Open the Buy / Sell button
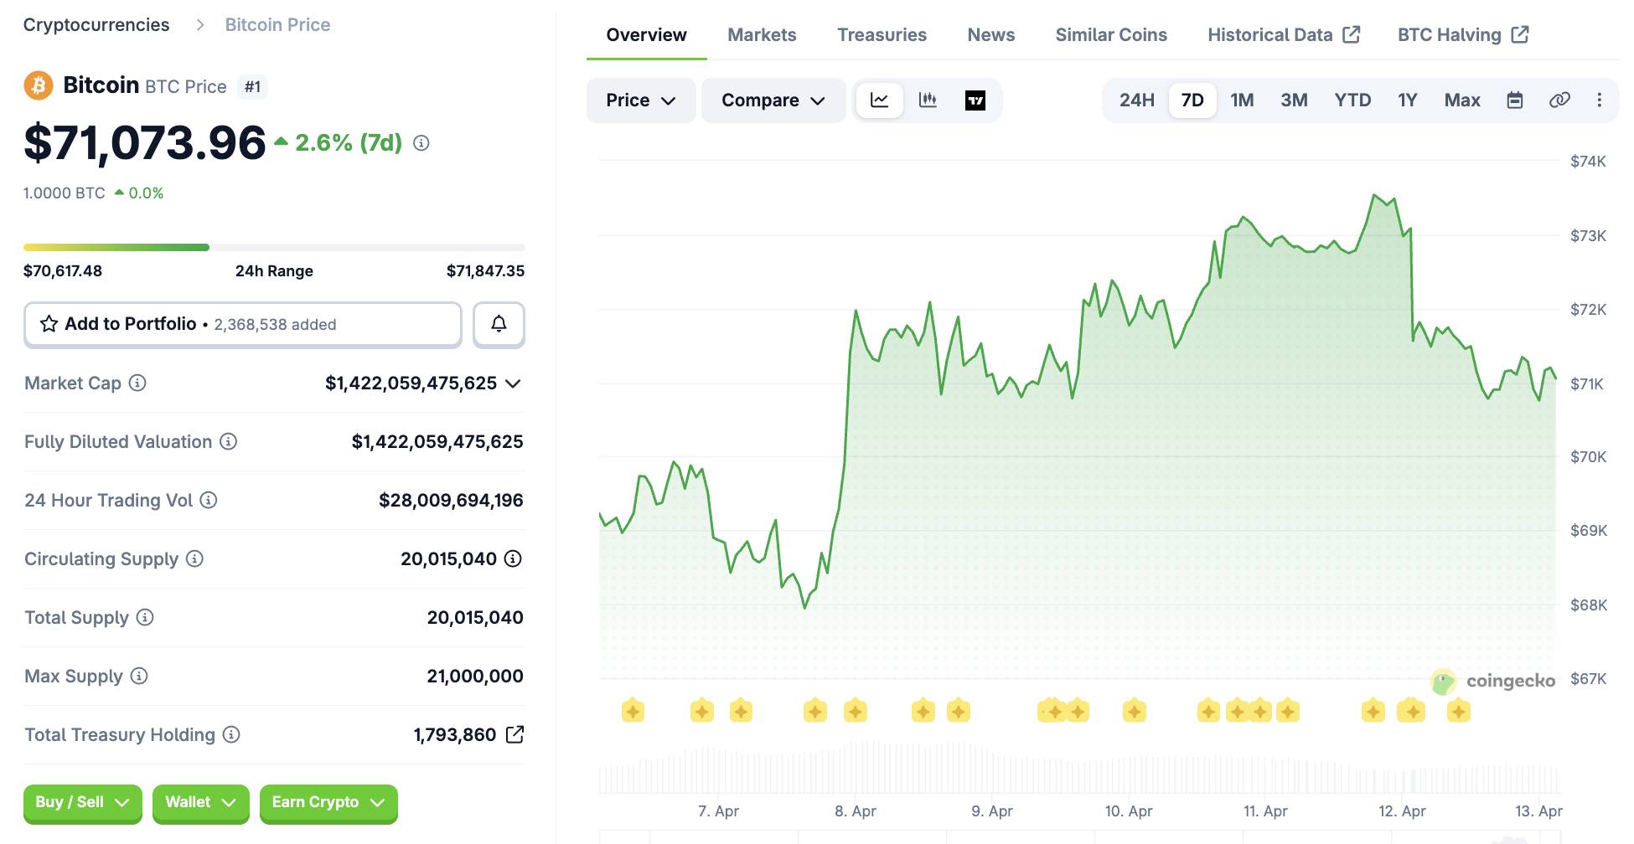Screen dimensions: 1634x844 coord(81,802)
